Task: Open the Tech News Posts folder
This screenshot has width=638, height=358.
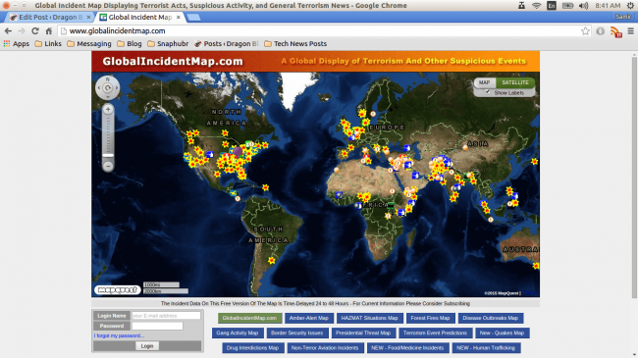Action: 295,43
